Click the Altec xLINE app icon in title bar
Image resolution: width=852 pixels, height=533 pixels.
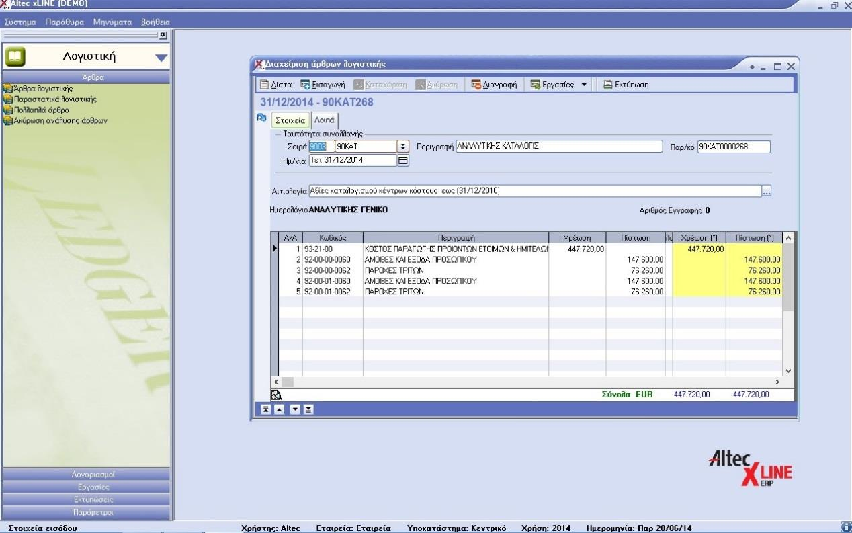coord(5,5)
